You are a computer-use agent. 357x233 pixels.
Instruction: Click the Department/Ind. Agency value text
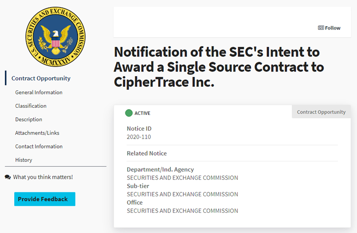[182, 178]
